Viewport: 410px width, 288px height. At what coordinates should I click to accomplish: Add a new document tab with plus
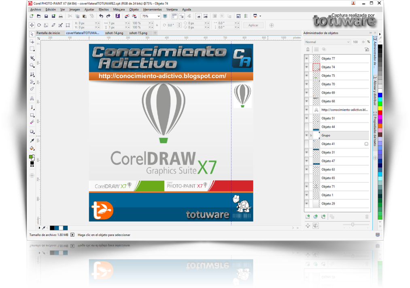coord(155,33)
